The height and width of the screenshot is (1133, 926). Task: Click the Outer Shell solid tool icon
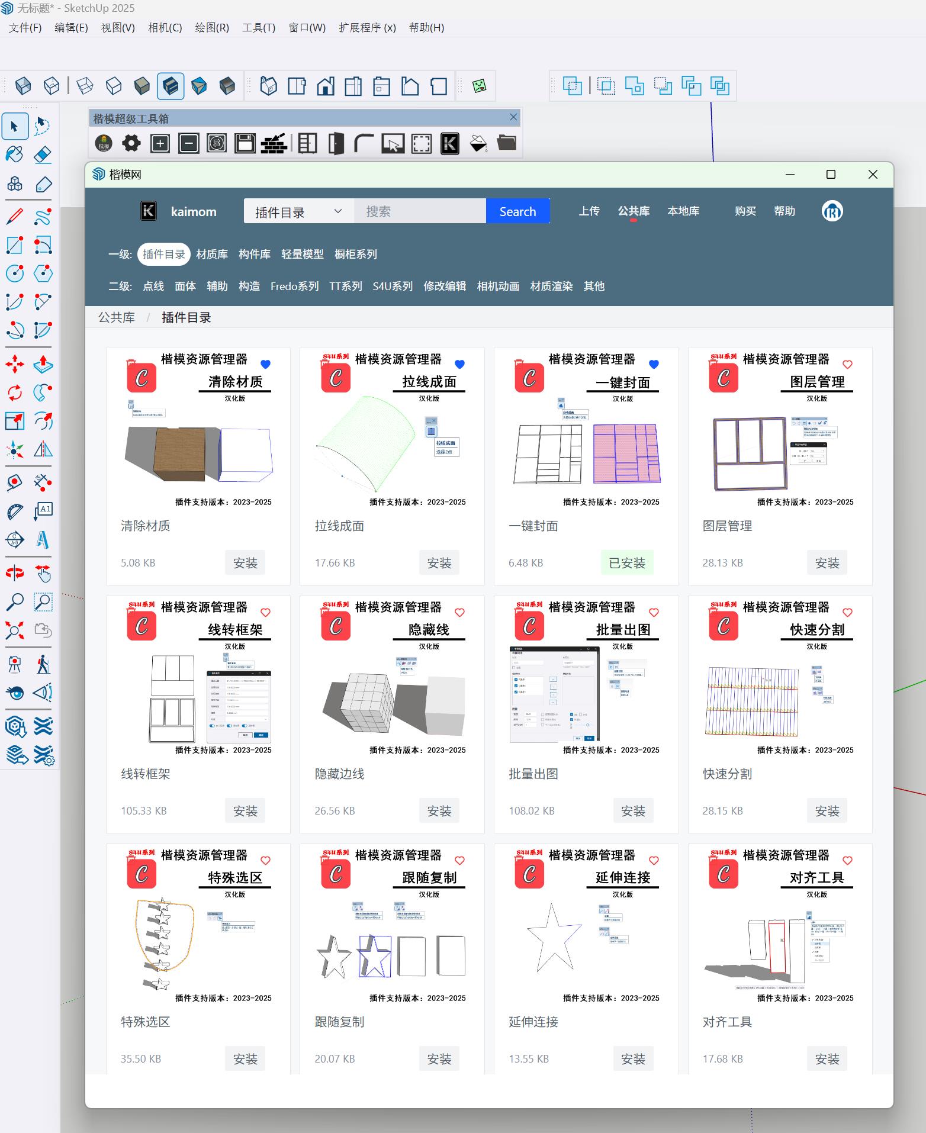click(x=573, y=86)
